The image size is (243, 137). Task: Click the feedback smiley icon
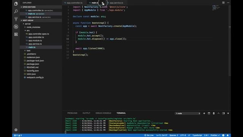coord(223,135)
